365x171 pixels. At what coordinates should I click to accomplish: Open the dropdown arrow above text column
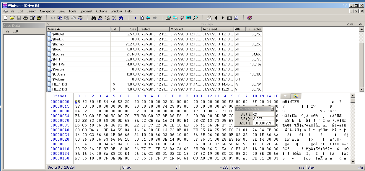[x=285, y=96]
